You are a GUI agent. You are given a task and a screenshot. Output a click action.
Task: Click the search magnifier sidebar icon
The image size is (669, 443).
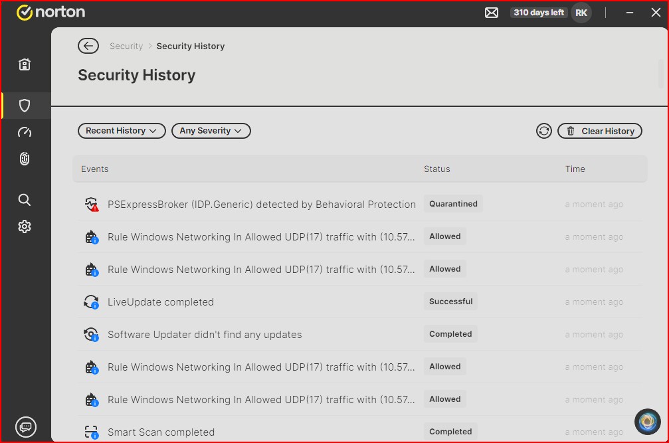pos(25,199)
